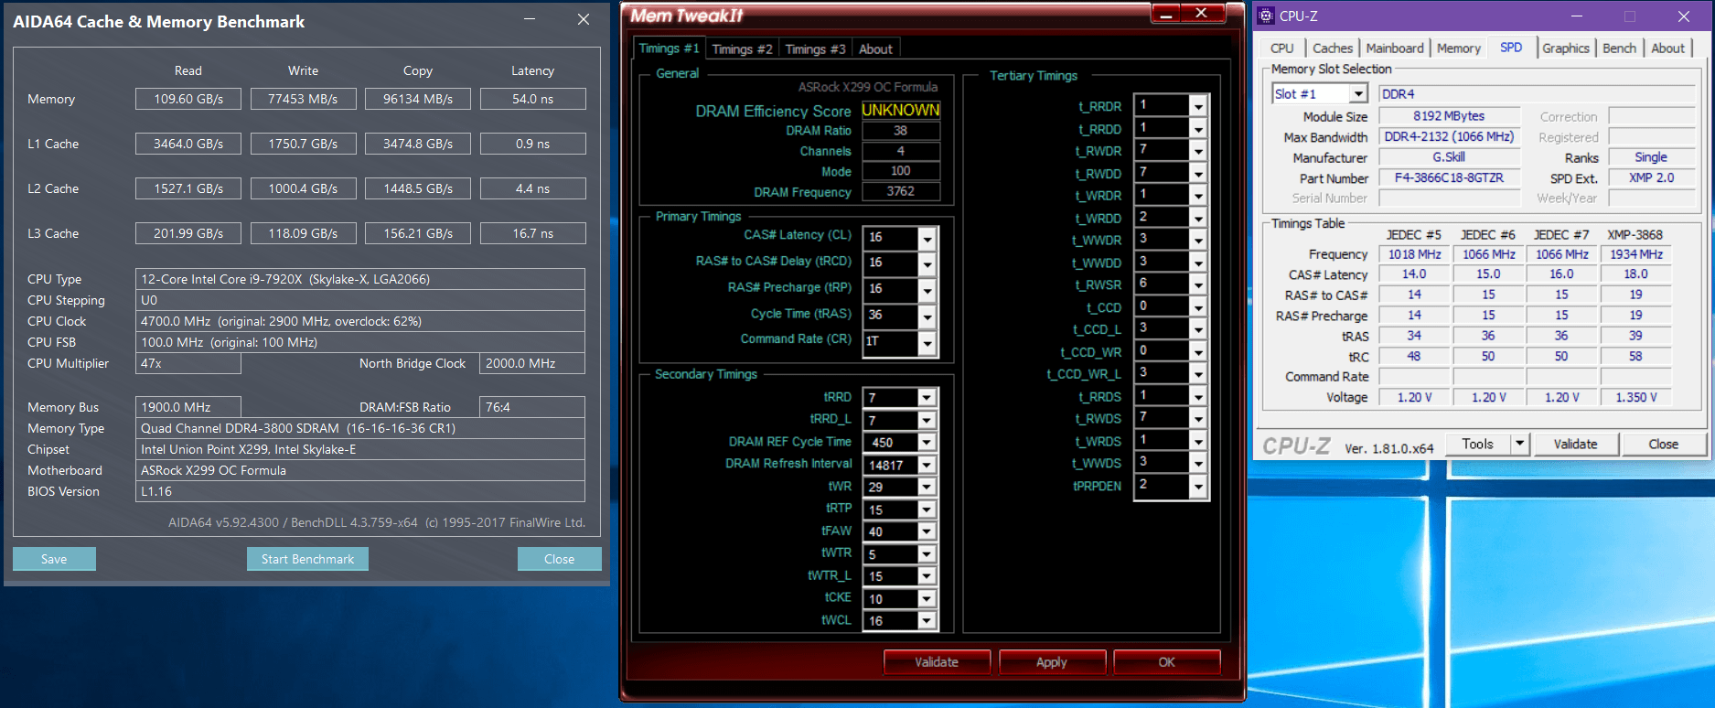Open the Tools dropdown arrow in CPU-Z

(x=1520, y=444)
